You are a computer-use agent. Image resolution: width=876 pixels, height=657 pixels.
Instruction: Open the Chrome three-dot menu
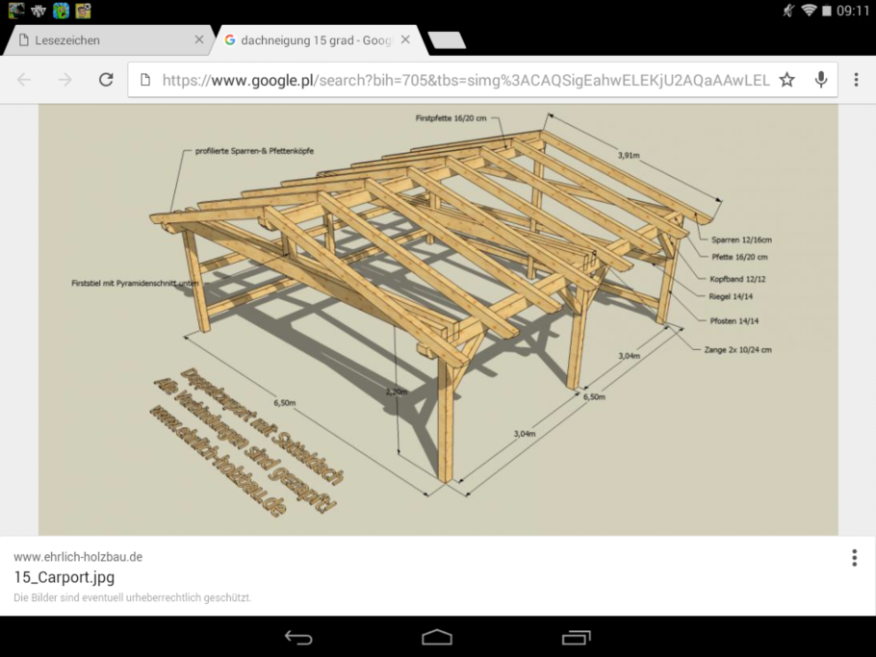click(x=856, y=80)
